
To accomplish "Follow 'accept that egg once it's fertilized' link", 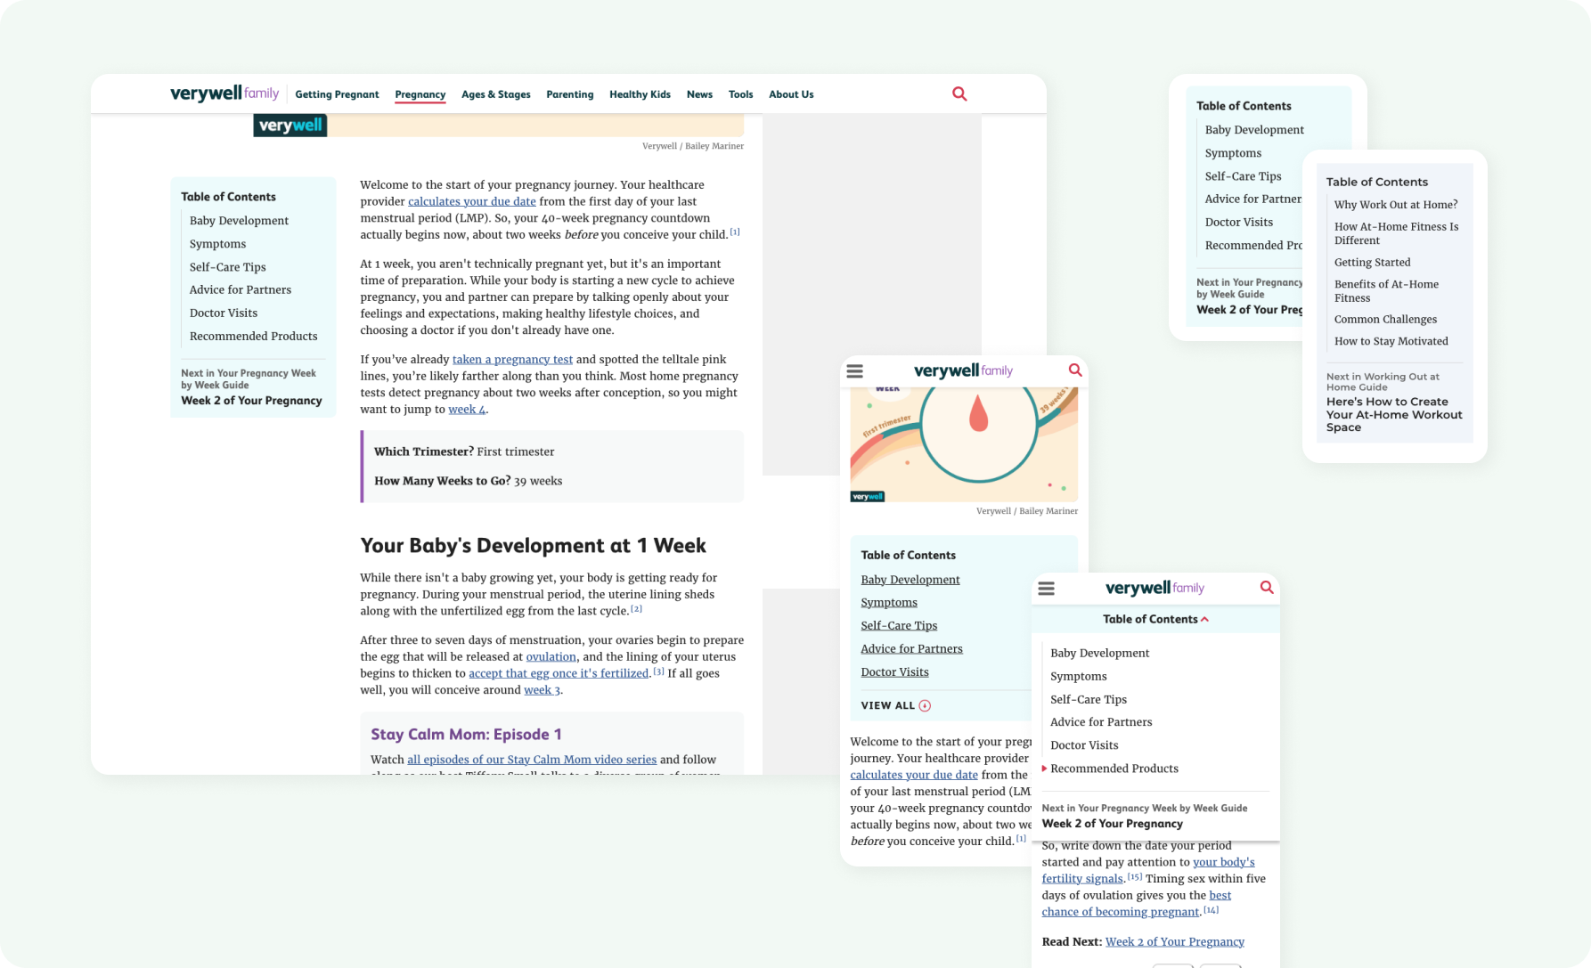I will point(559,673).
